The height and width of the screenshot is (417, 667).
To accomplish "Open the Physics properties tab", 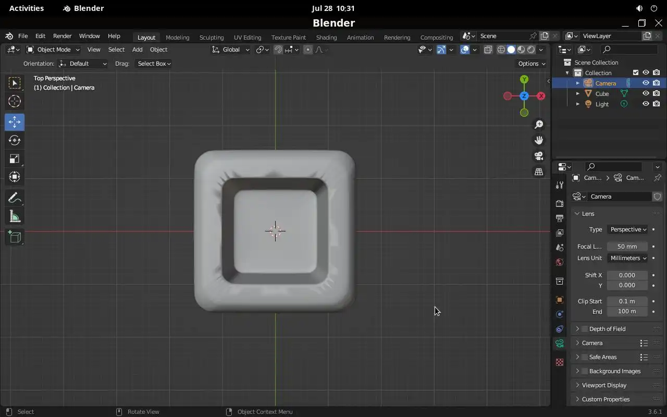I will [560, 314].
